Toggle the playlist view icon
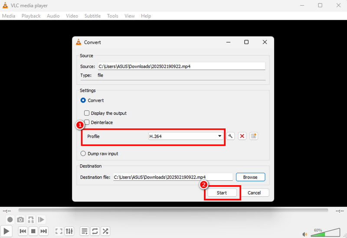Viewport: 347px width, 238px height. (x=84, y=231)
